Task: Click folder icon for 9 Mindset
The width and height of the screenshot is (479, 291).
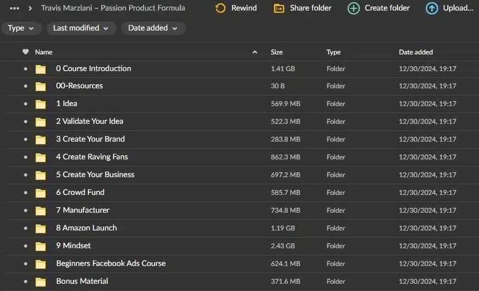Action: click(x=40, y=246)
